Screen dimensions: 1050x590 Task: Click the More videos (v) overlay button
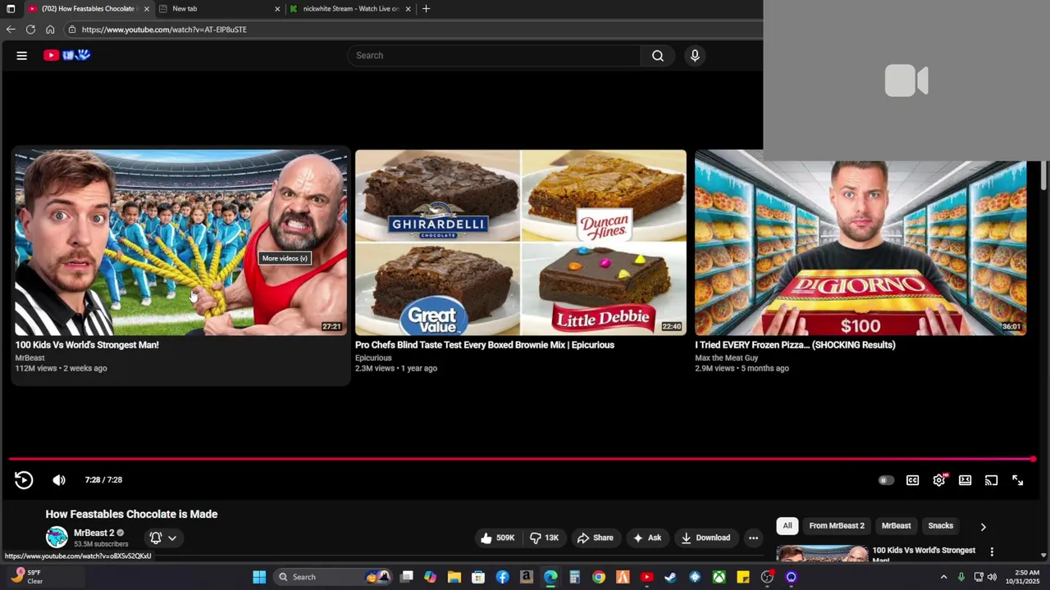click(x=285, y=258)
